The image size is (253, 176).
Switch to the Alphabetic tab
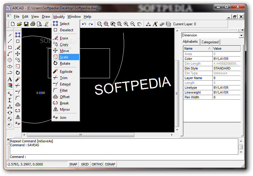tap(190, 42)
